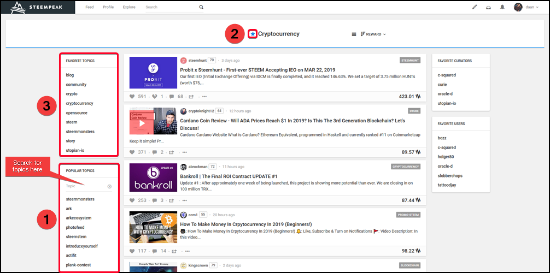Screen dimensions: 550x273
Task: Open the bankroll post thumbnail
Action: pyautogui.click(x=153, y=177)
